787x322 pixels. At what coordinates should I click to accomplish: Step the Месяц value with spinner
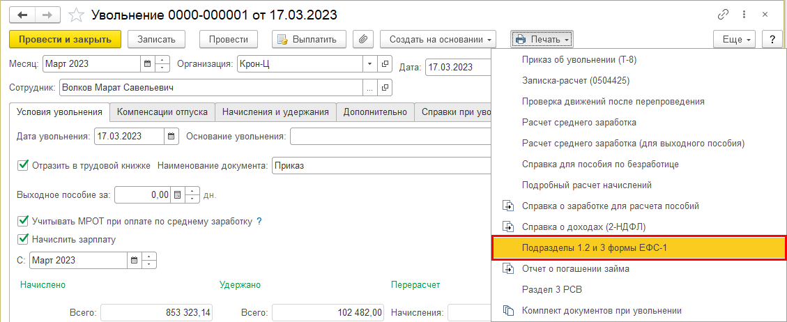click(x=162, y=64)
